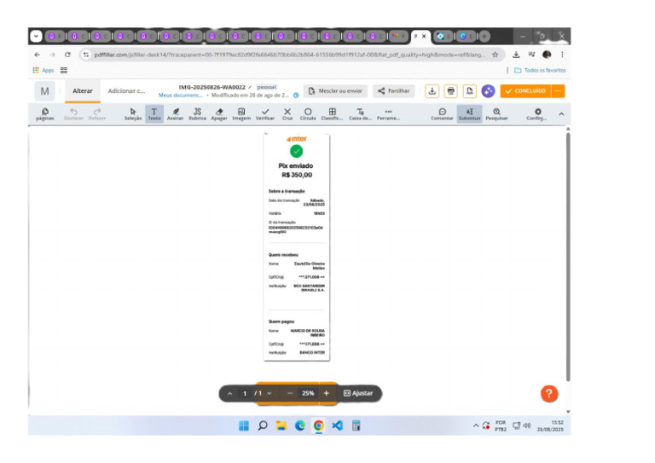Screen dimensions: 655x463
Task: Select the Imagem tool
Action: (x=241, y=114)
